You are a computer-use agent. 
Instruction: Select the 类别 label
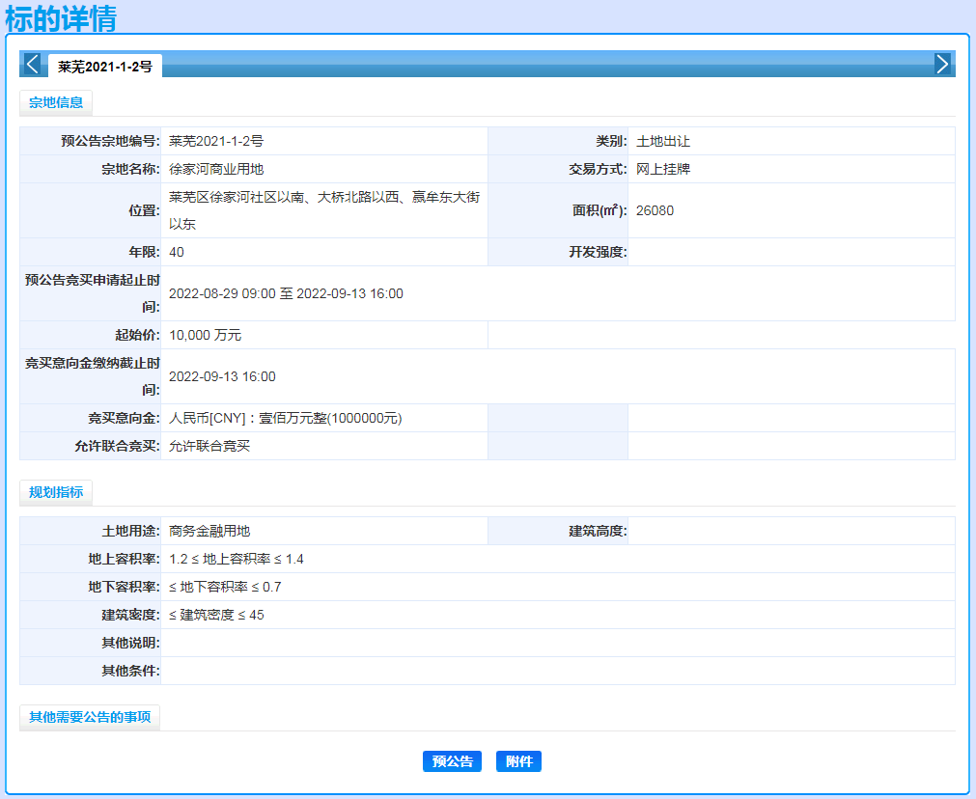(x=611, y=141)
